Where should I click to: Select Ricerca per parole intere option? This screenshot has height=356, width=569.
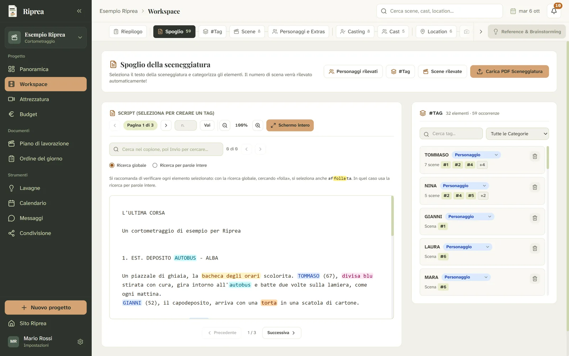pos(155,165)
